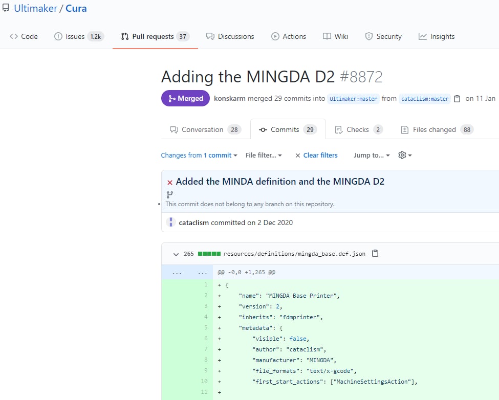Click the hunk header @@ -0,0 +1,265 @@
The image size is (499, 400).
click(x=246, y=273)
